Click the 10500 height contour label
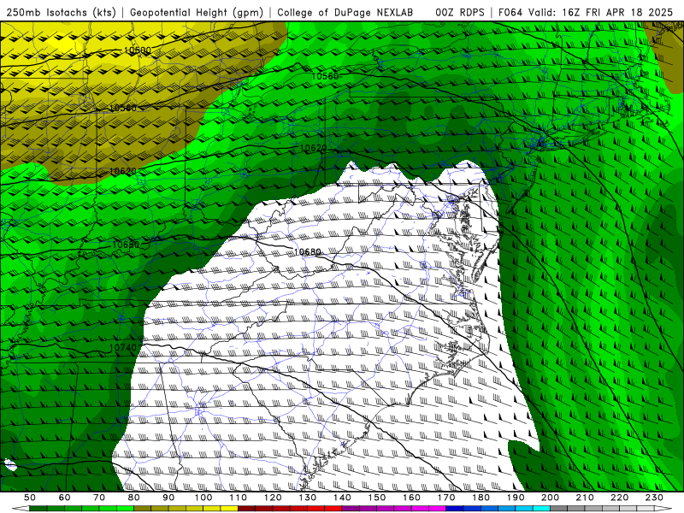The image size is (684, 513). point(138,50)
